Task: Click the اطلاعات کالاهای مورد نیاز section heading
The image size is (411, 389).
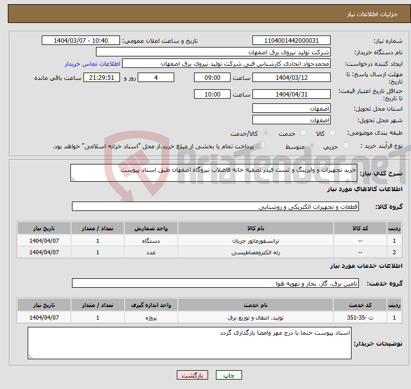Action: coord(365,189)
